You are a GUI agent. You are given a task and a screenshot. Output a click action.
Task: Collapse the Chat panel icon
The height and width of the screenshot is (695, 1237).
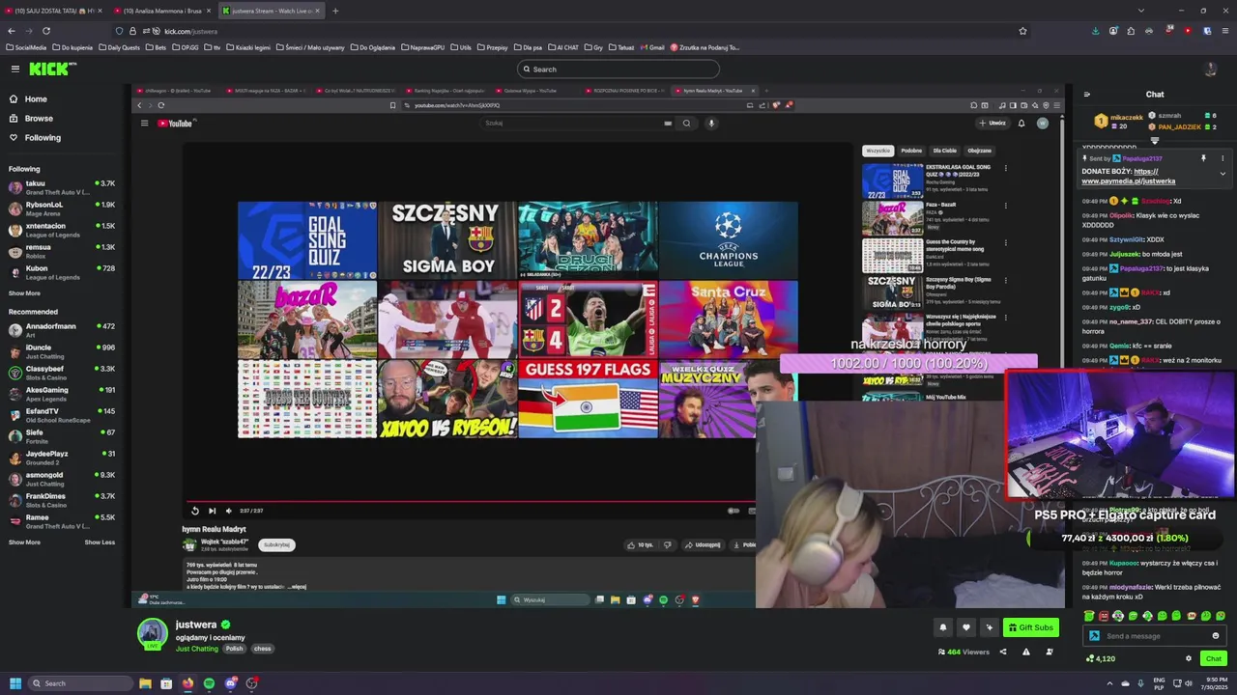1086,95
